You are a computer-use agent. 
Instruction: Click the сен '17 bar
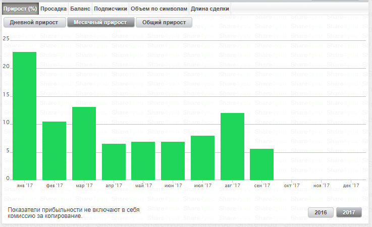262,164
